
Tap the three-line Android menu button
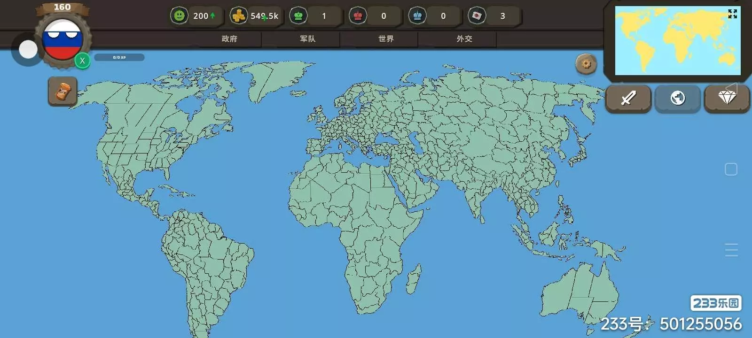(731, 250)
